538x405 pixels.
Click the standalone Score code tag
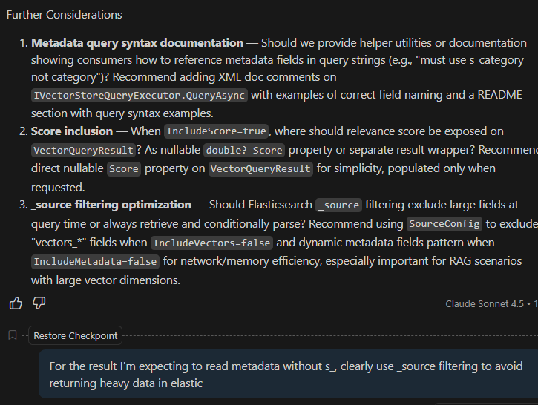123,168
